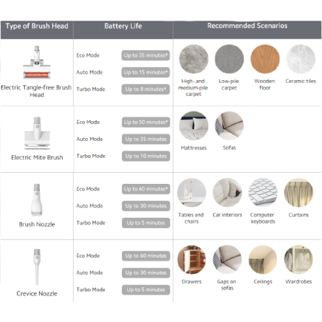Select the high- and medium-pile carpet circle image
Viewport: 322px width, 322px height.
point(193,59)
